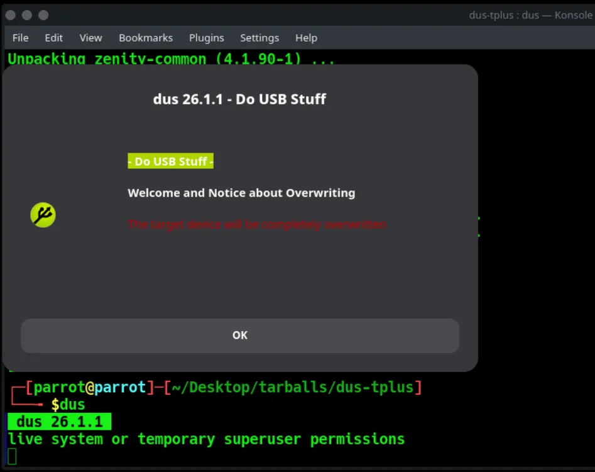Click the red 'target device will be completely overwritten' warning

(x=257, y=224)
